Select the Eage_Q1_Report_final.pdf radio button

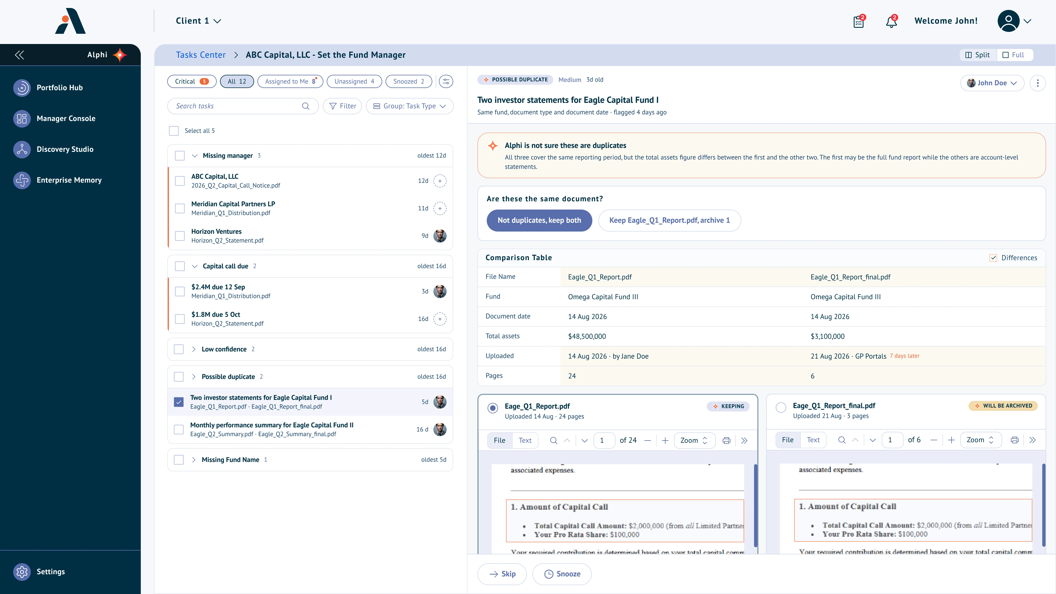[x=781, y=408]
